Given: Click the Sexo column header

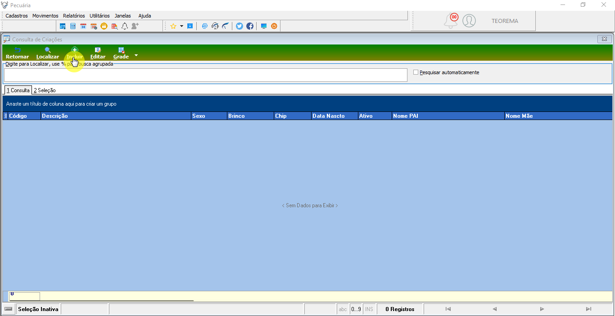Looking at the screenshot, I should pos(209,116).
